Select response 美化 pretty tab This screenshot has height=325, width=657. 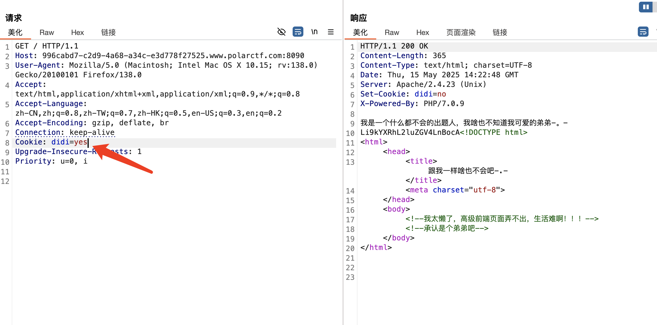pyautogui.click(x=360, y=32)
